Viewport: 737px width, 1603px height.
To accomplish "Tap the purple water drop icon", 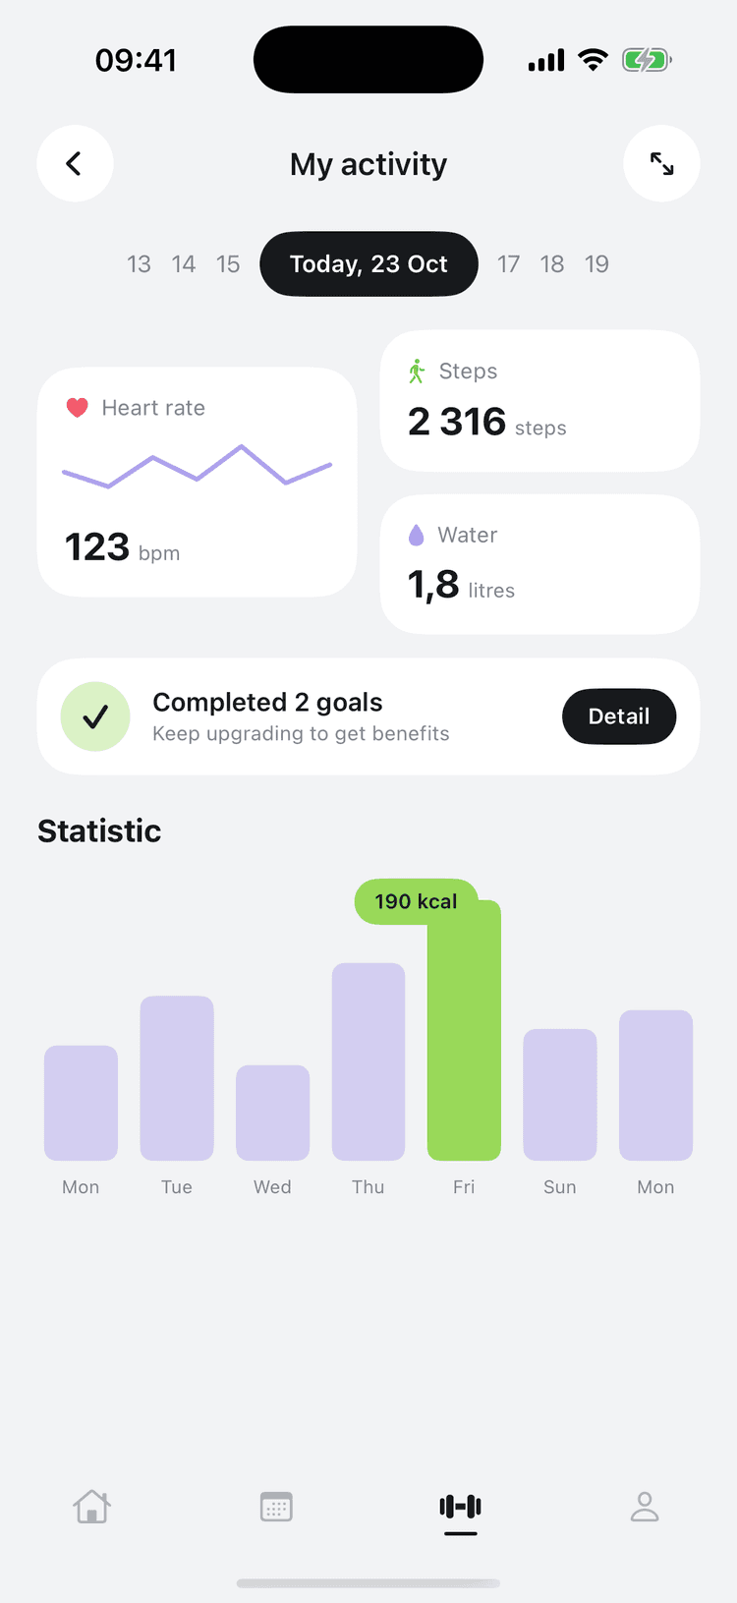I will tap(416, 535).
